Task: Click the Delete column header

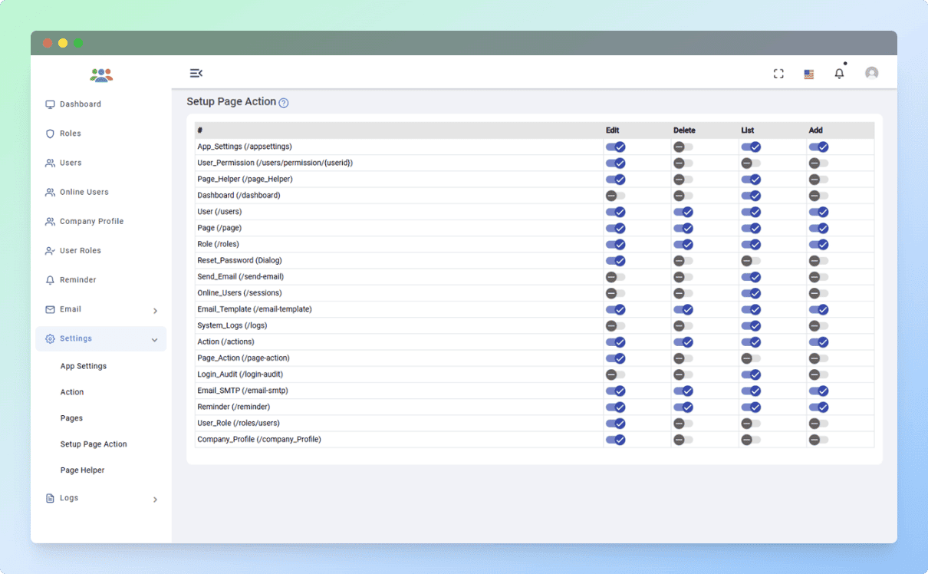Action: (x=684, y=130)
